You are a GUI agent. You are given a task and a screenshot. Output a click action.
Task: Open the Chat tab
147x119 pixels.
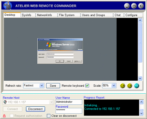119,15
